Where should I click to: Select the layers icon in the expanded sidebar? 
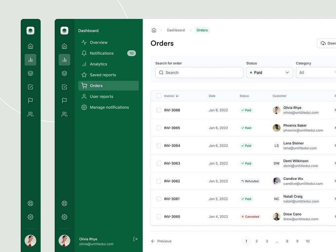tap(64, 73)
